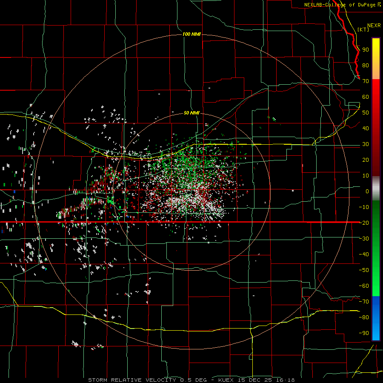Click the NEXR label above the scale

[374, 26]
